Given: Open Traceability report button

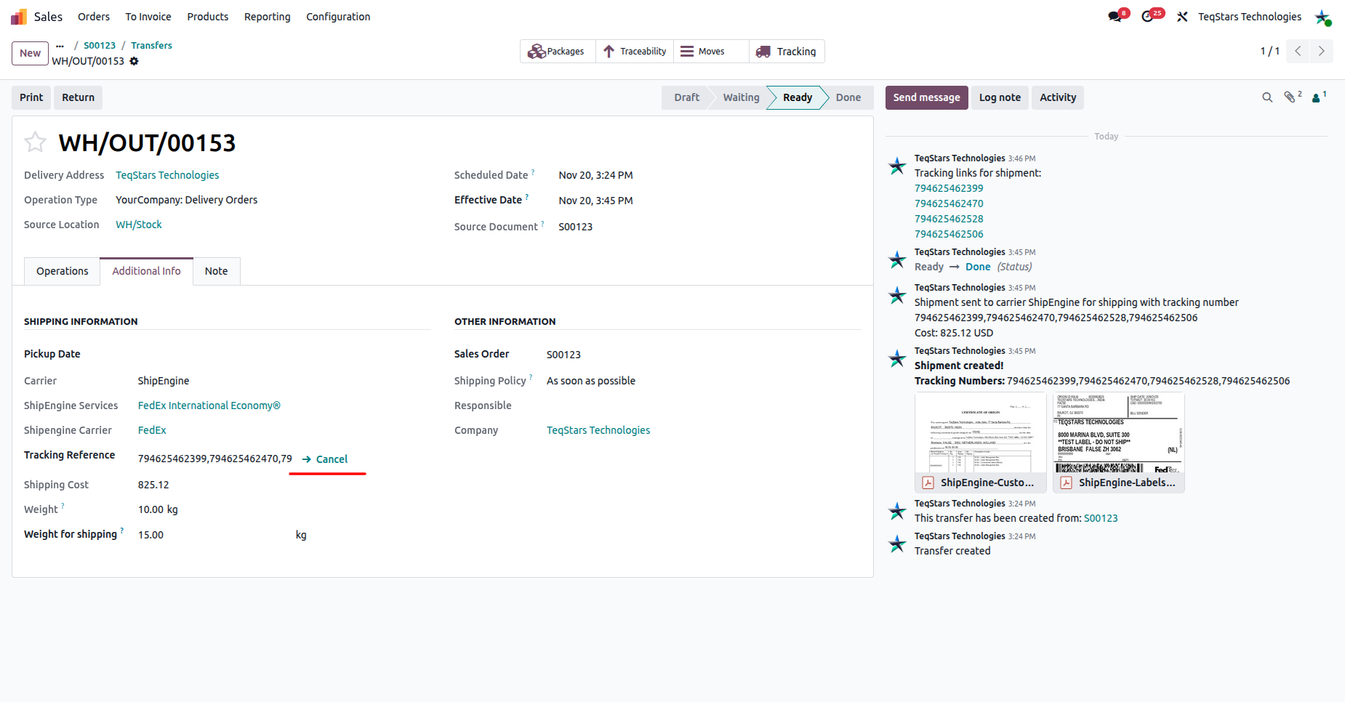Looking at the screenshot, I should tap(635, 52).
